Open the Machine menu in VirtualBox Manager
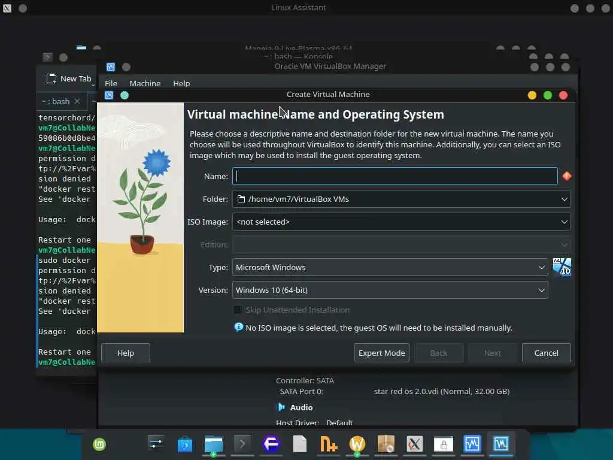The width and height of the screenshot is (613, 460). (145, 83)
